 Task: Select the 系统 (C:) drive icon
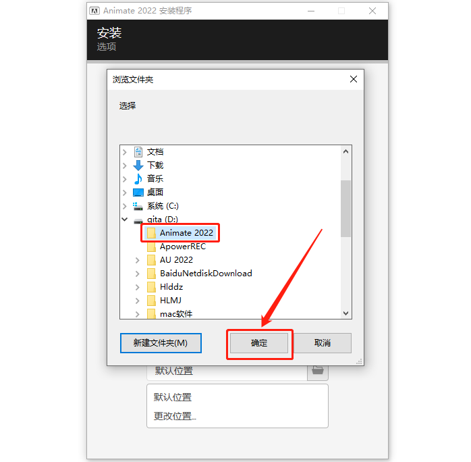[x=138, y=206]
